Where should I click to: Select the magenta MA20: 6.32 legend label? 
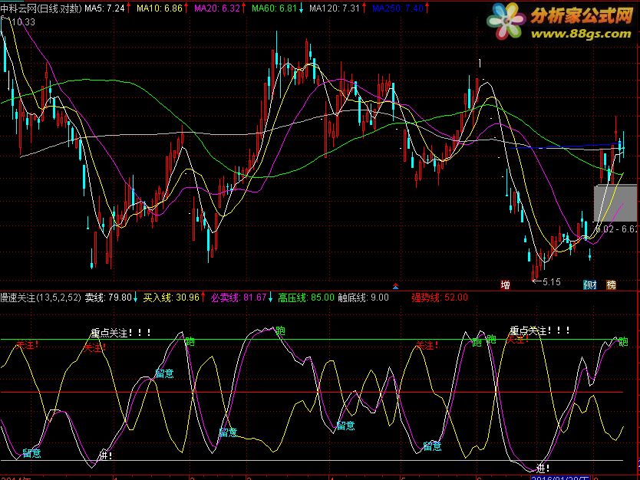pos(216,8)
